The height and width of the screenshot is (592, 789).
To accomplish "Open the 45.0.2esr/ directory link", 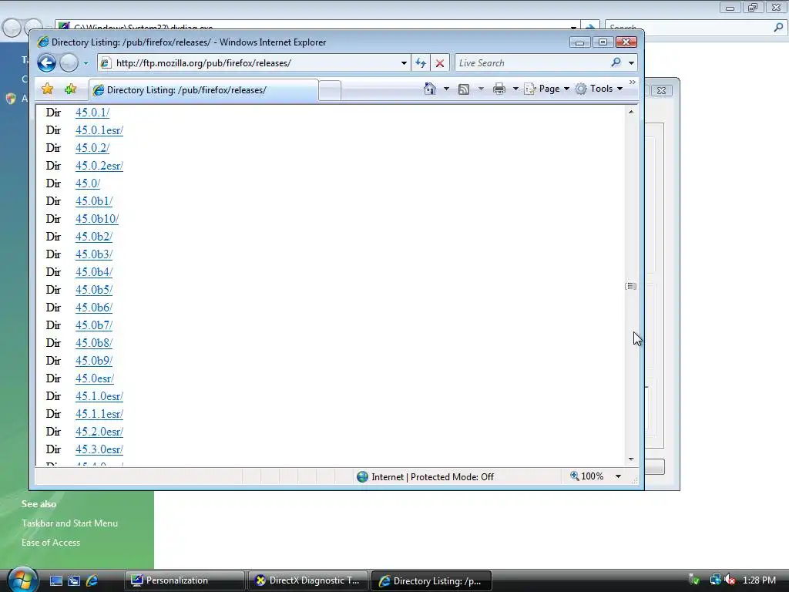I will 99,166.
